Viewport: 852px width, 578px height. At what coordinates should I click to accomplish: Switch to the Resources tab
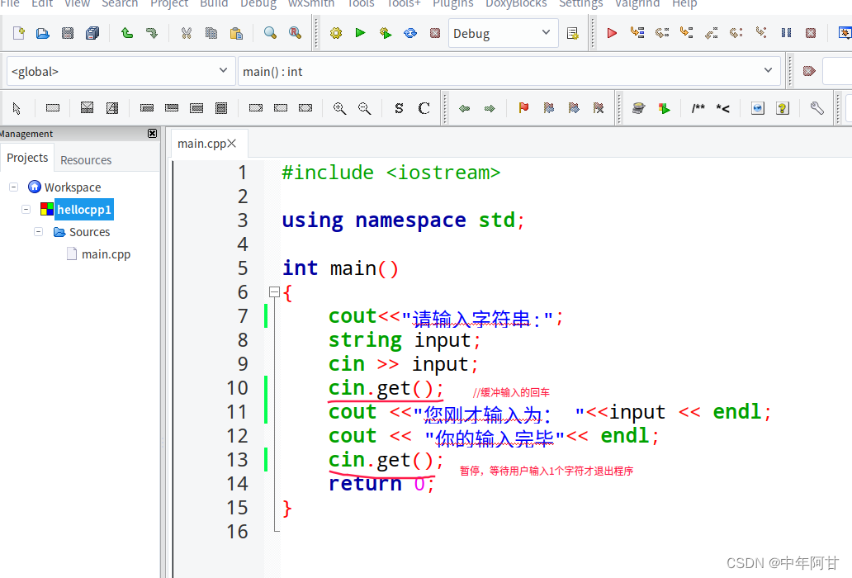coord(86,159)
